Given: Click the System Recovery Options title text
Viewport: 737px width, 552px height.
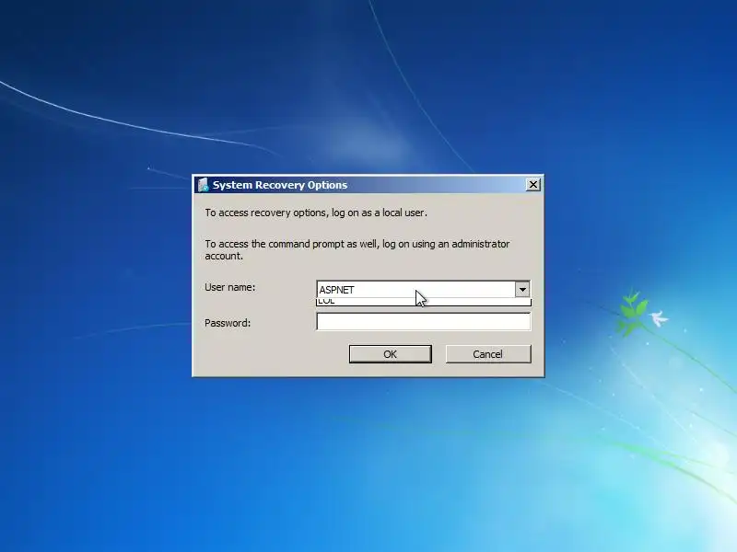Looking at the screenshot, I should point(280,185).
